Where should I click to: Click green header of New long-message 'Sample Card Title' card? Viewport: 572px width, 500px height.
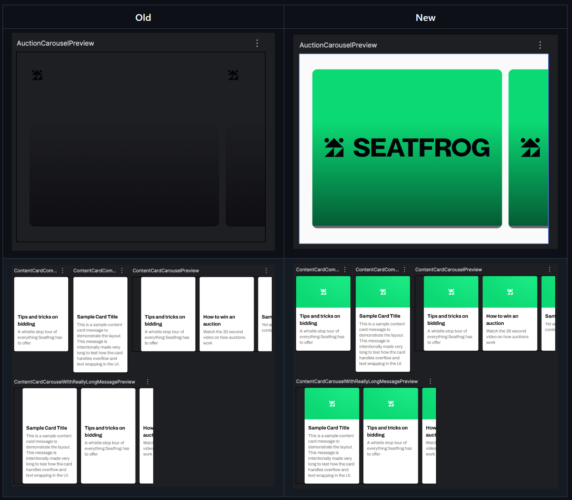tap(332, 404)
